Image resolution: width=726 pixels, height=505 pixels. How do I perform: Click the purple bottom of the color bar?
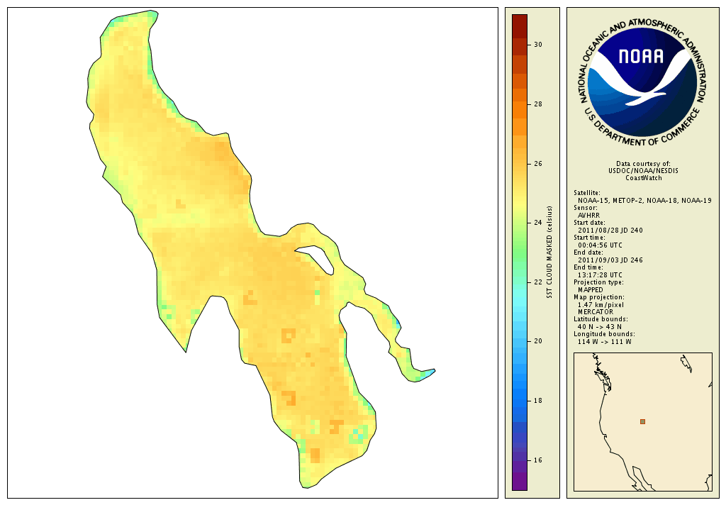[520, 482]
